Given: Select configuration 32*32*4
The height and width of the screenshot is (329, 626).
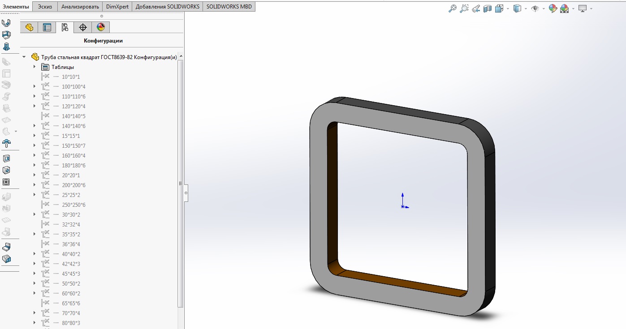Looking at the screenshot, I should tap(71, 224).
